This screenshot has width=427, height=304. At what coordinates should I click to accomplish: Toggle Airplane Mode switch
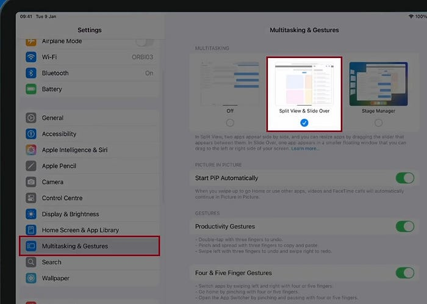[145, 42]
